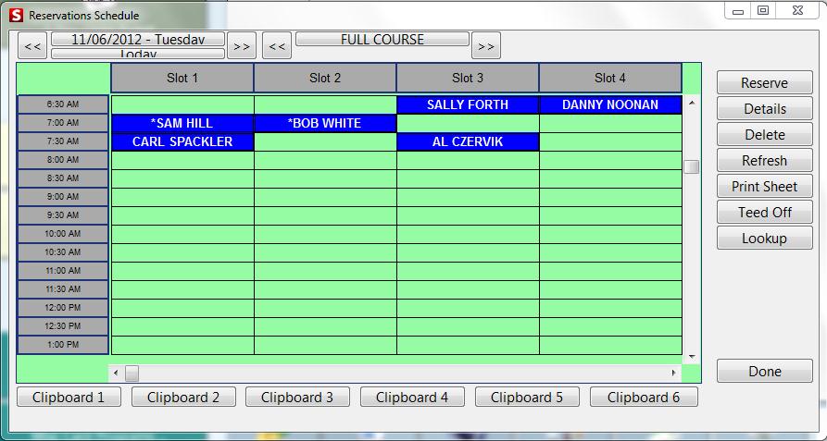
Task: Go to previous date with << button
Action: pyautogui.click(x=32, y=45)
